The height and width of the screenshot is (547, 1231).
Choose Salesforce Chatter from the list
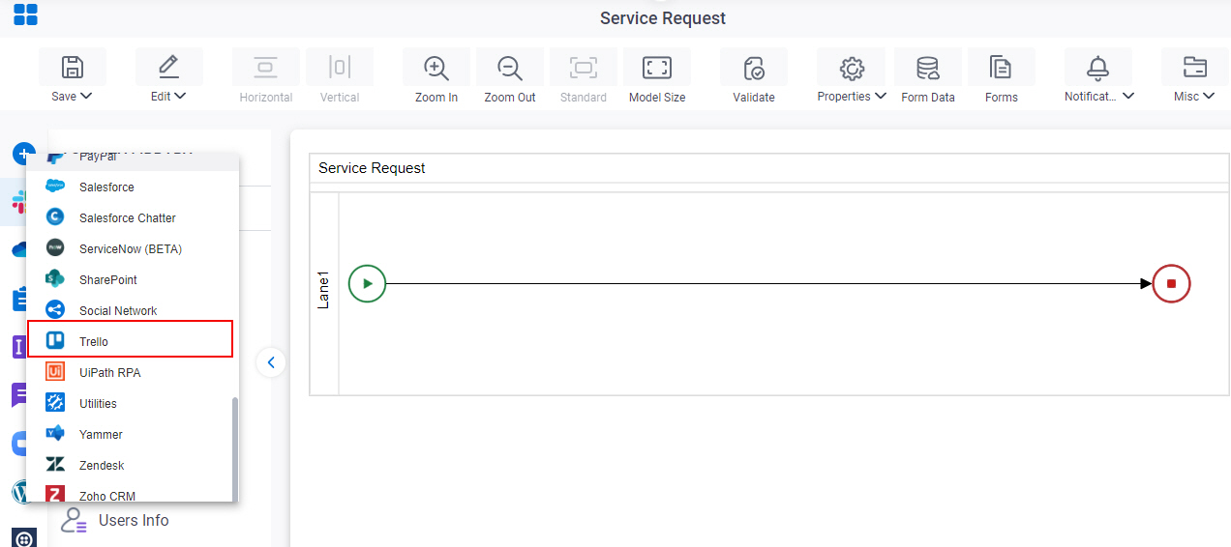[132, 217]
